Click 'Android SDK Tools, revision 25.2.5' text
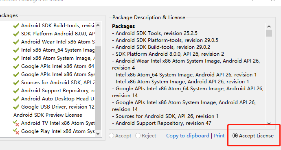Screen dimensions: 281x150 coord(156,33)
